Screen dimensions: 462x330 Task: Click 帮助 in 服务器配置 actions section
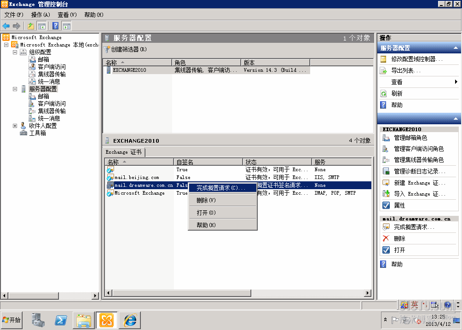pyautogui.click(x=397, y=105)
